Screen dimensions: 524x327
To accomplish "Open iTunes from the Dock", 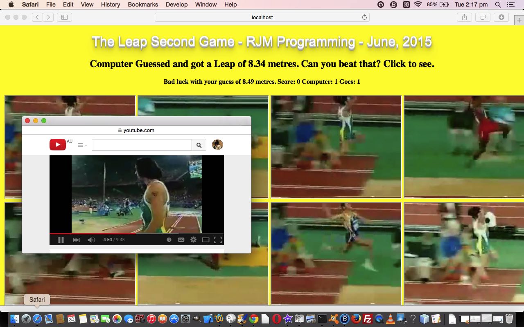I will pyautogui.click(x=151, y=319).
